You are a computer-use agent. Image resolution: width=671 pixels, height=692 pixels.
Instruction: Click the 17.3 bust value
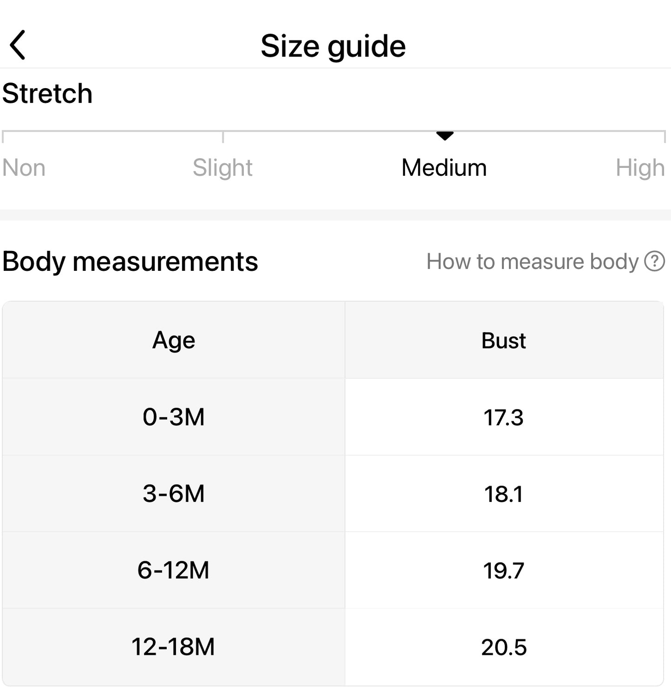(503, 417)
